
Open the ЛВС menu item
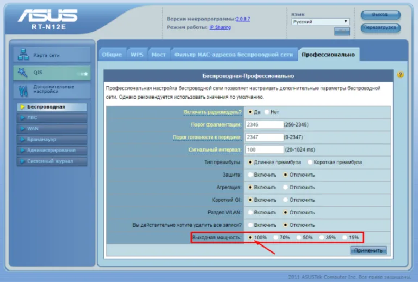(52, 118)
